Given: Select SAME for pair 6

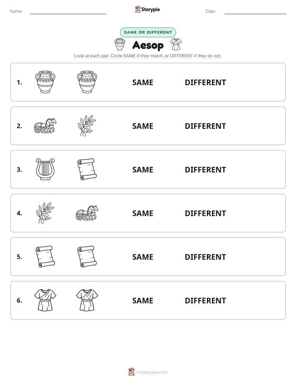Looking at the screenshot, I should coord(143,300).
